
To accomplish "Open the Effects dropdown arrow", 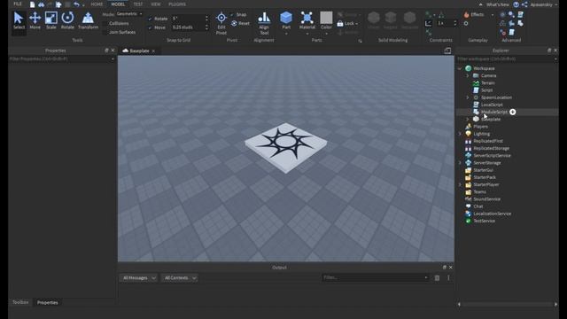I will point(493,15).
